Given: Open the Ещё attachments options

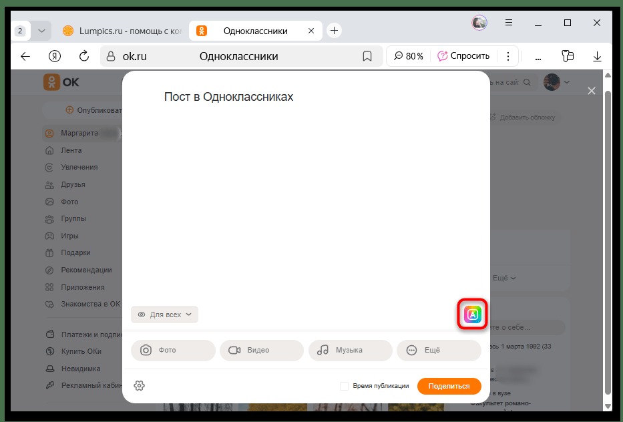Looking at the screenshot, I should (439, 350).
